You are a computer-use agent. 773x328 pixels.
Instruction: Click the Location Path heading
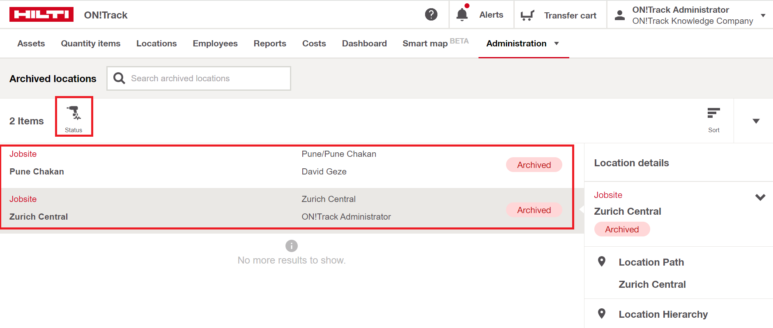pyautogui.click(x=651, y=262)
